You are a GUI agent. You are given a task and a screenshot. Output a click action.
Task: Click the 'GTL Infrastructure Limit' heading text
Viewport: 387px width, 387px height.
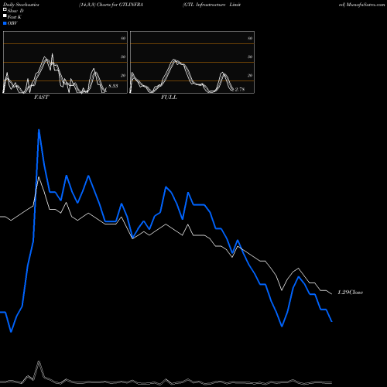[211, 5]
